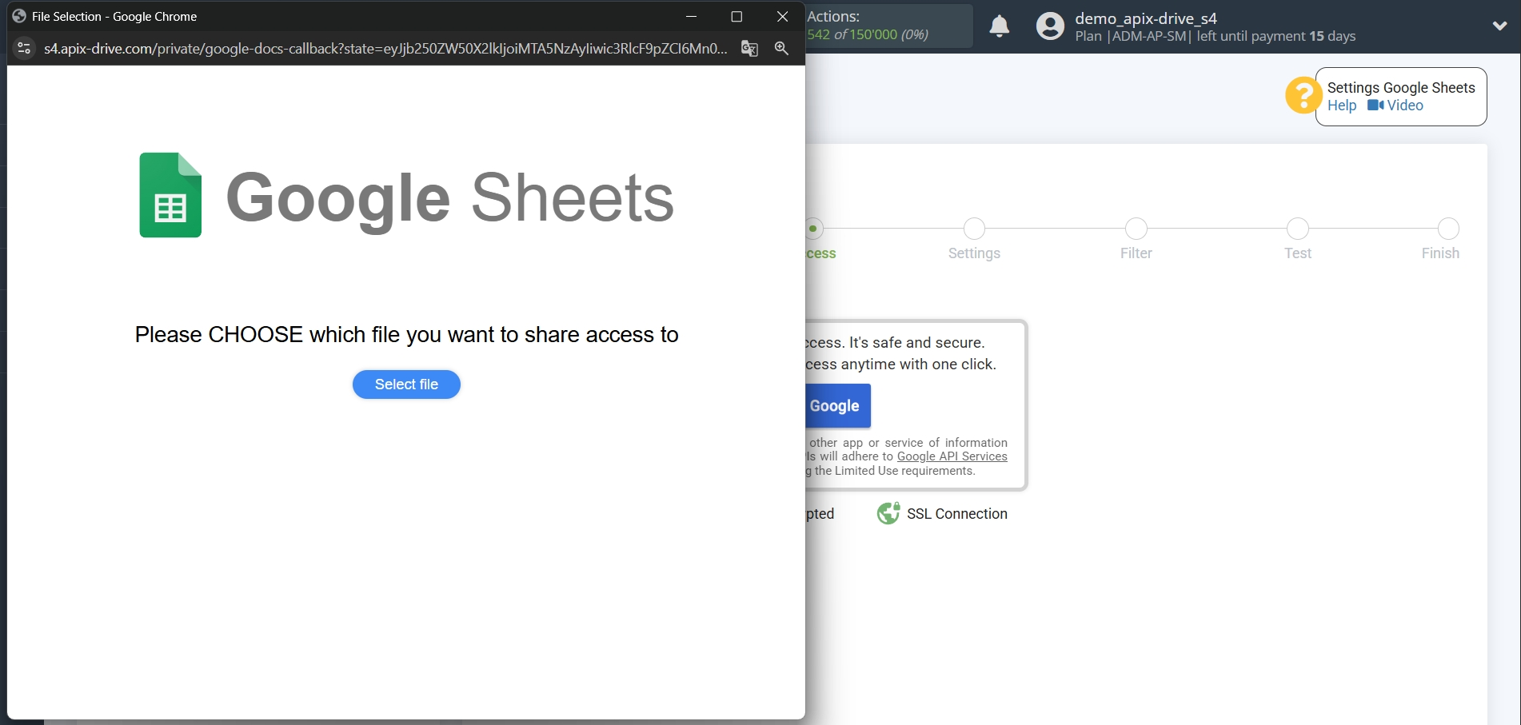Click the browser address bar URL field
1521x725 pixels.
coord(384,49)
